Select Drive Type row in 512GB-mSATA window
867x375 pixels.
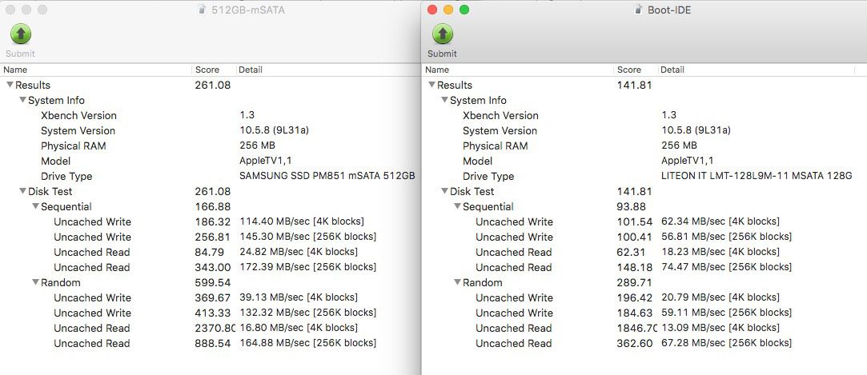pyautogui.click(x=210, y=176)
